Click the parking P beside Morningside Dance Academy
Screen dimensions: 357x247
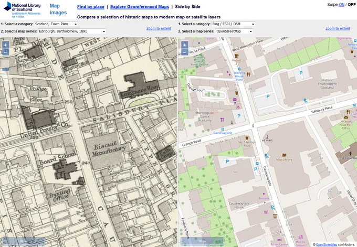[239, 116]
